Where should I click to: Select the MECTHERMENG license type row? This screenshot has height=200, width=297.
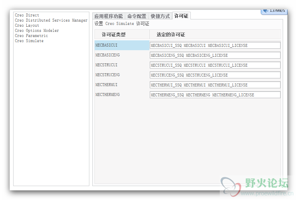(x=122, y=95)
